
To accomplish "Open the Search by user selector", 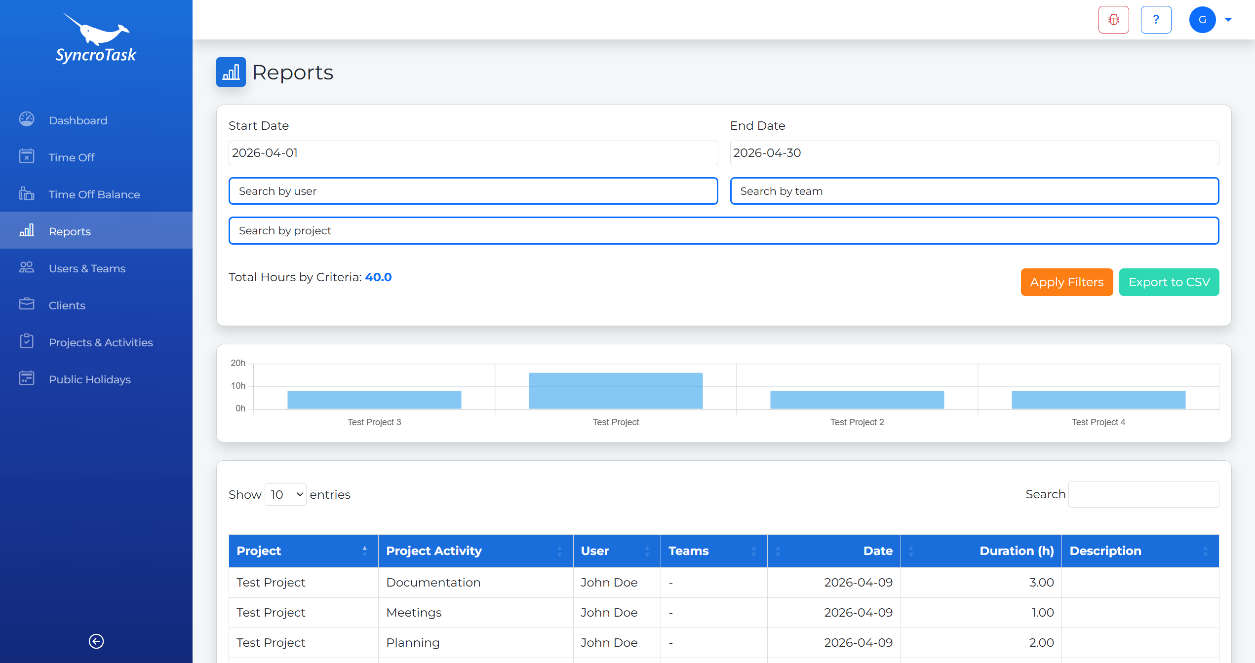I will tap(472, 191).
